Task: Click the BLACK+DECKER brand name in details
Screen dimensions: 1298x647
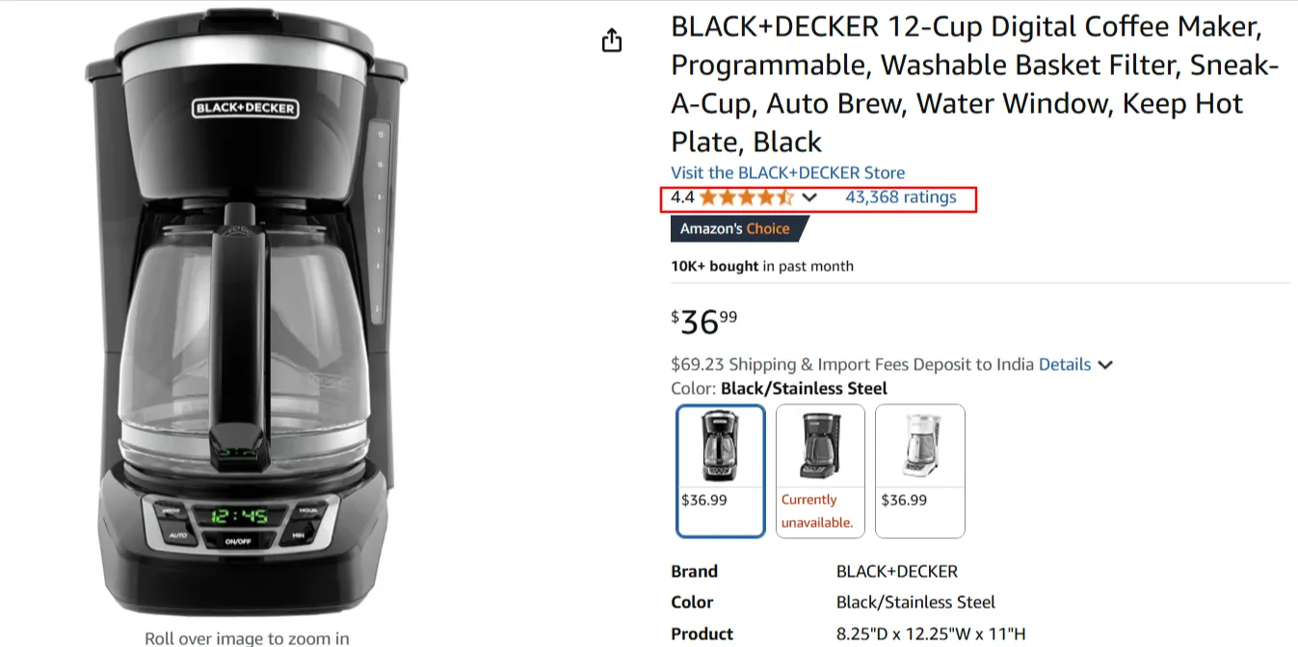Action: (896, 571)
